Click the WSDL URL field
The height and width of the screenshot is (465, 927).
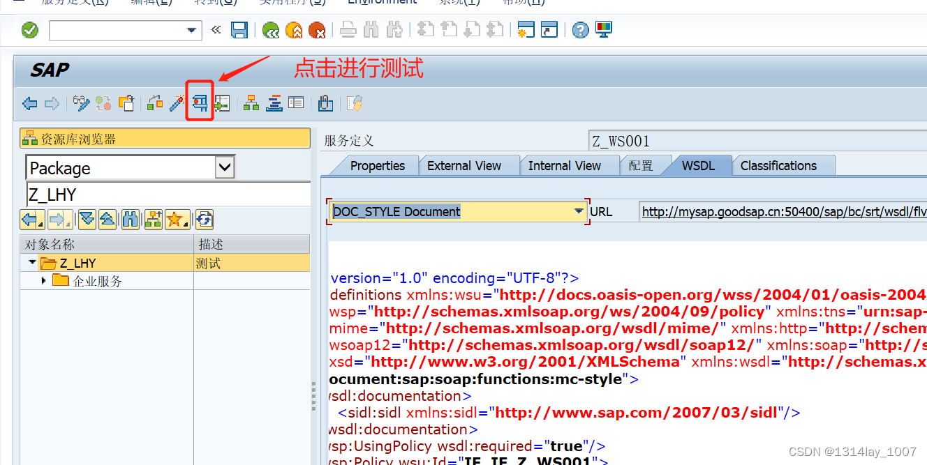tap(783, 211)
